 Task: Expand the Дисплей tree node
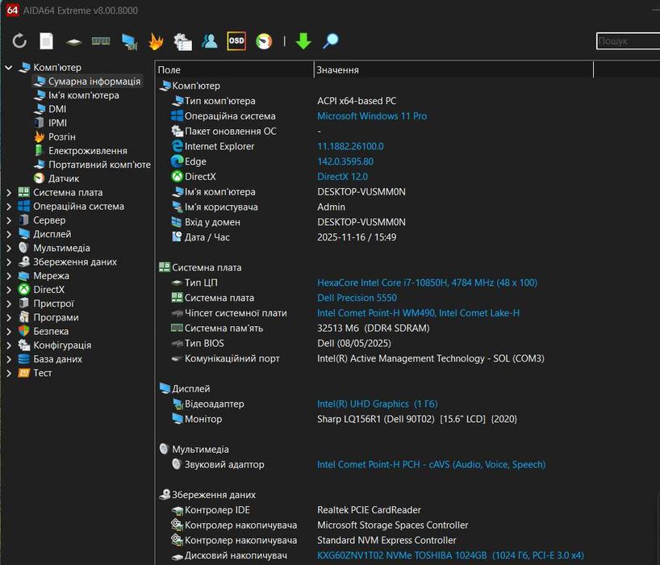coord(8,235)
